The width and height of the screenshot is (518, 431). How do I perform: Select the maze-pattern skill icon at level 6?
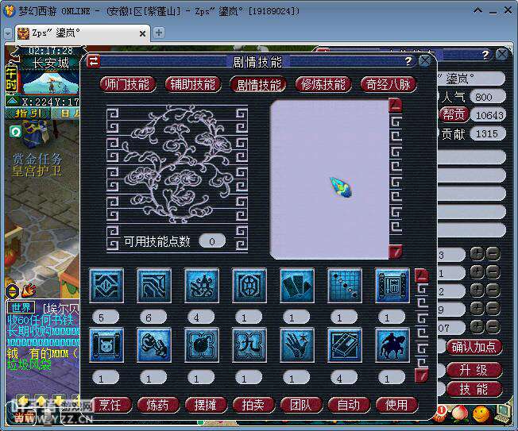click(154, 286)
